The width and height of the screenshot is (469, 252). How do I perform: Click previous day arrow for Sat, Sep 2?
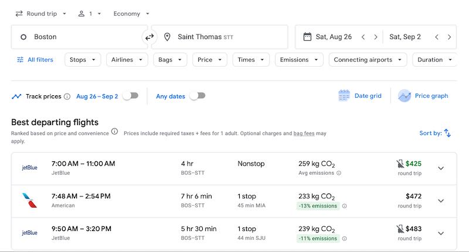(x=436, y=37)
